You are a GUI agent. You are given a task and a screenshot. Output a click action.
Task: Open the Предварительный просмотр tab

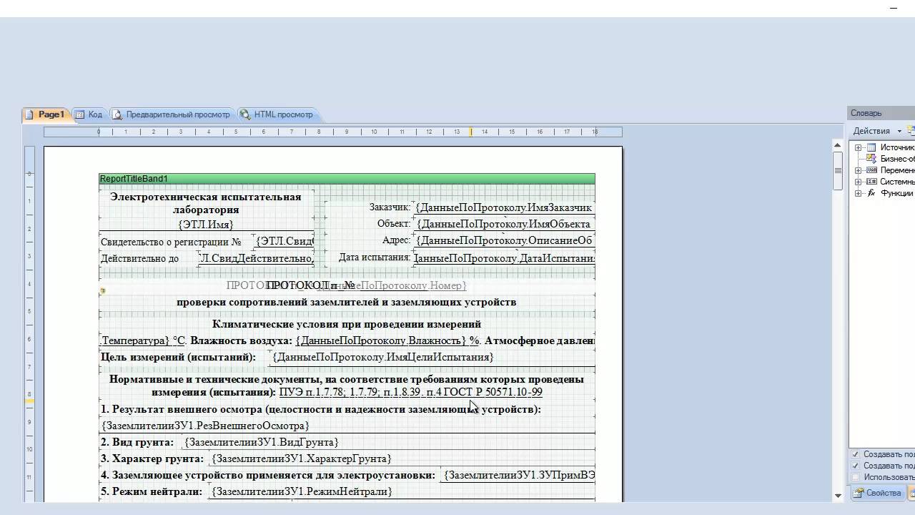tap(172, 114)
